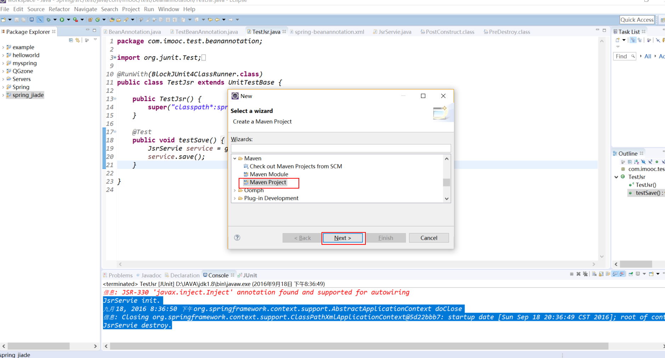Expand the myspring project node
Image resolution: width=665 pixels, height=358 pixels.
[3, 63]
